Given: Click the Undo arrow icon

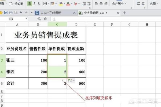Looking at the screenshot, I should point(21,13).
